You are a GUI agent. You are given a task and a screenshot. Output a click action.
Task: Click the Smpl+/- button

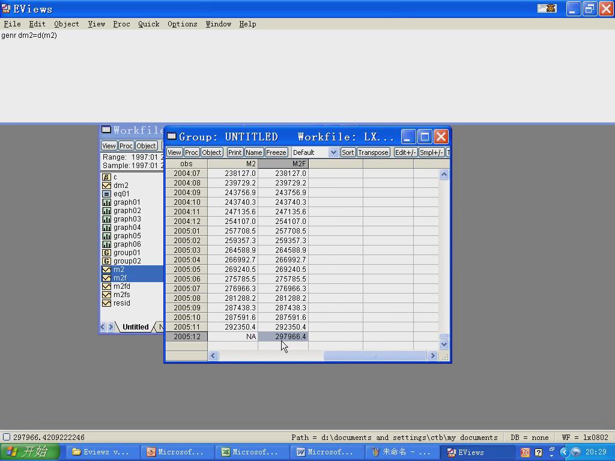431,152
